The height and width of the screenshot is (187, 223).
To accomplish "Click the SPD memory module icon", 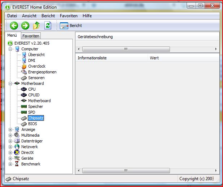I will tap(24, 112).
